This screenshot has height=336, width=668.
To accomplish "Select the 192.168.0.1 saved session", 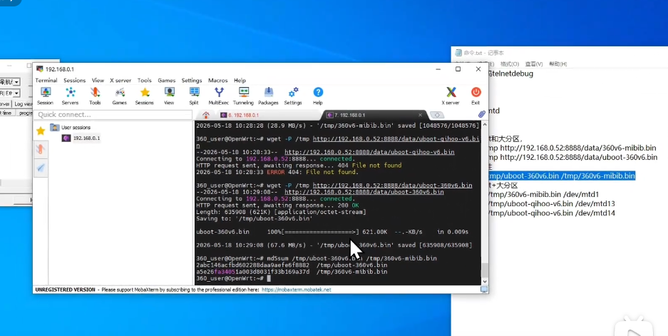I will point(81,138).
